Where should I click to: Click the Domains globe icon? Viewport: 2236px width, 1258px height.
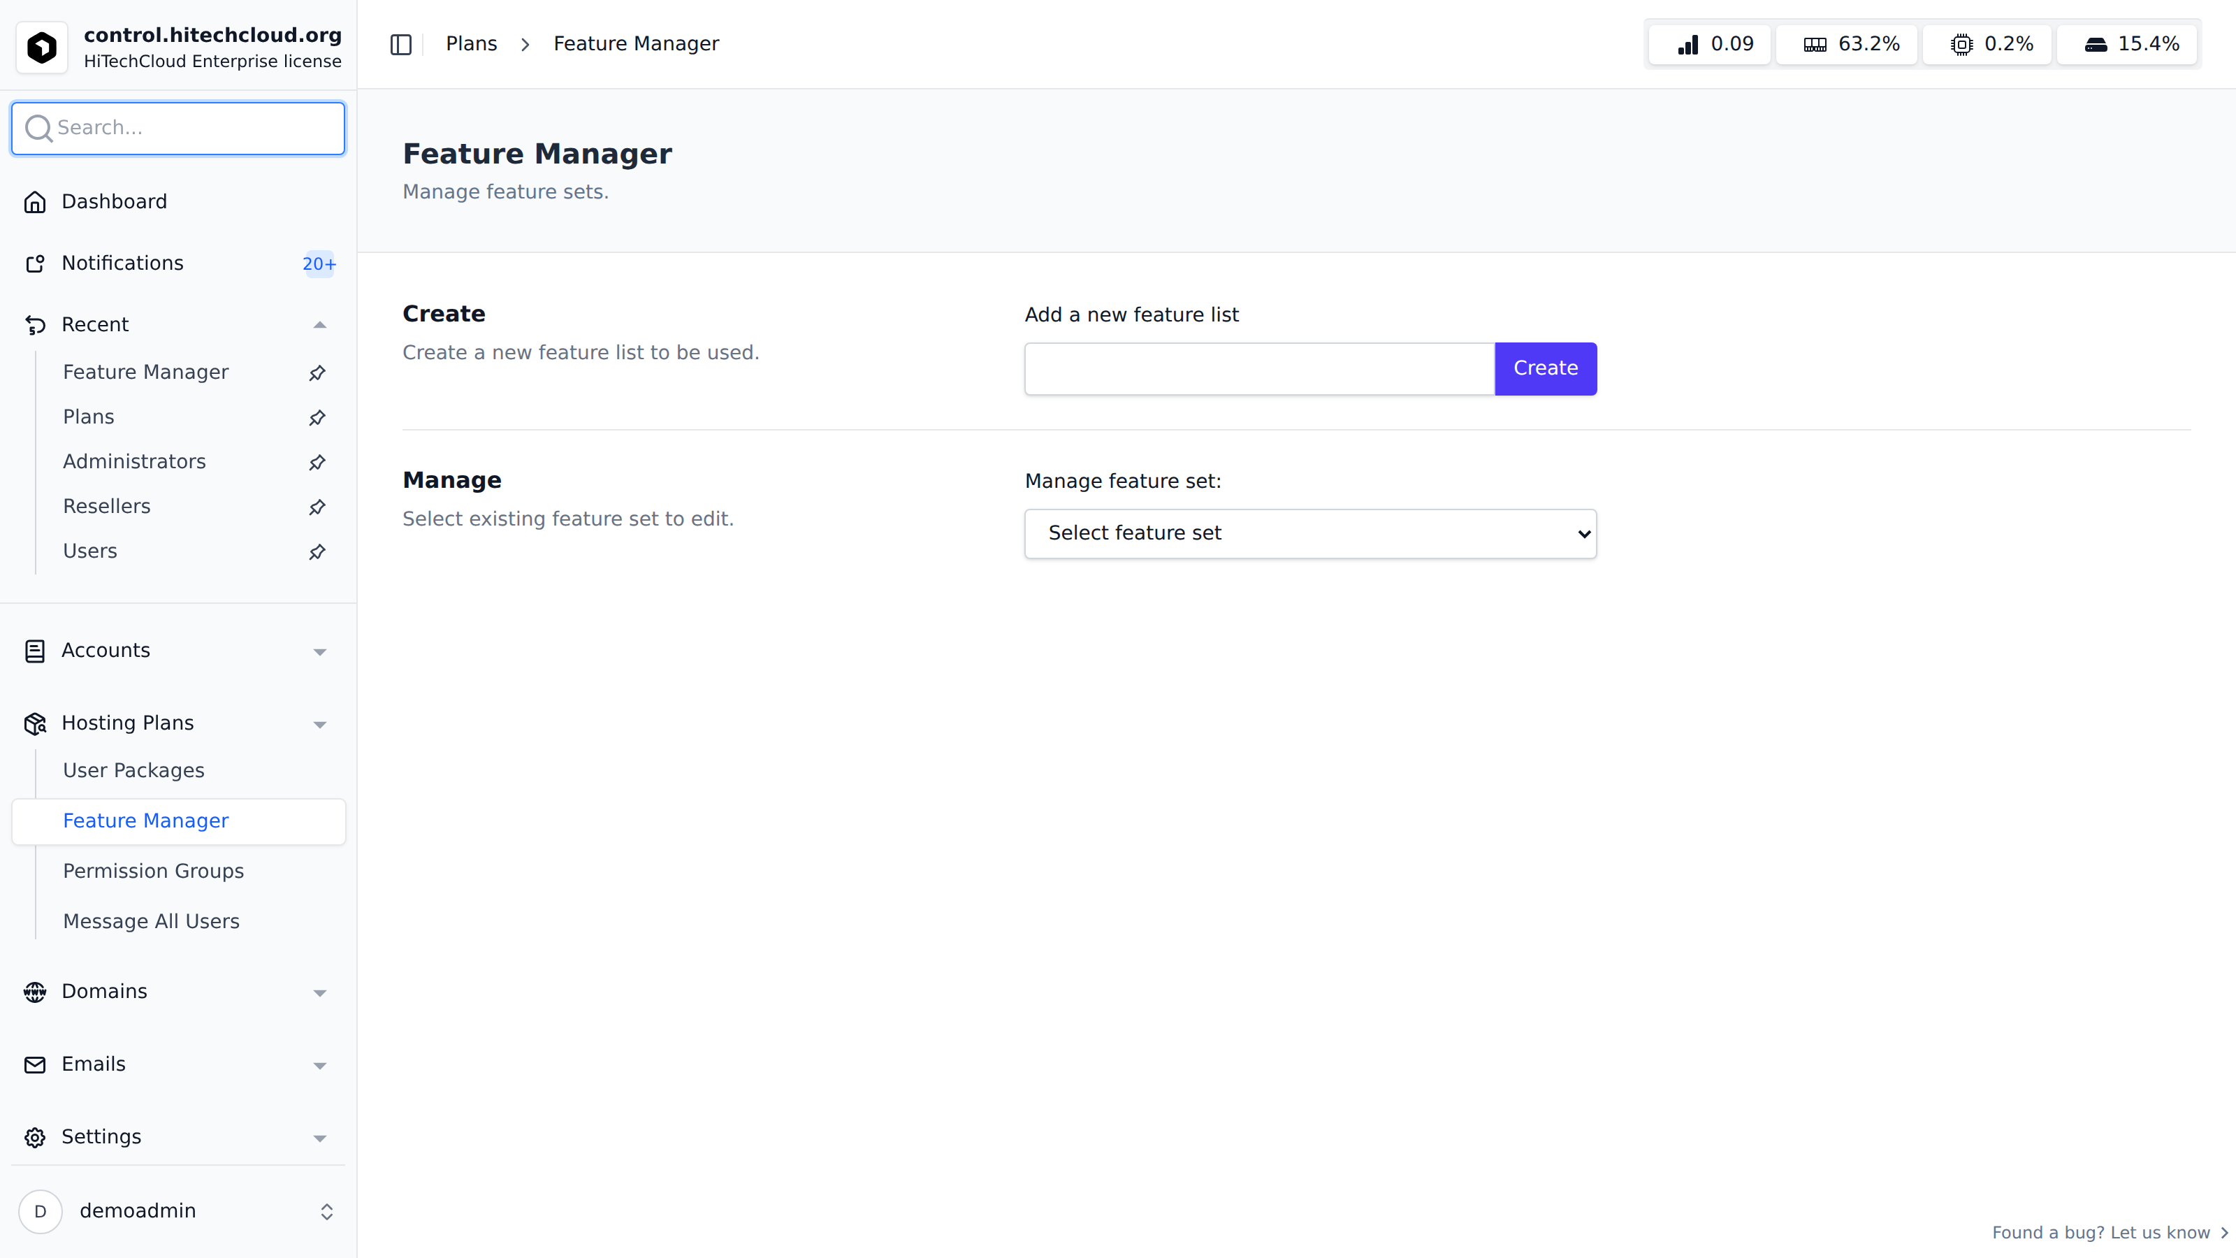(x=35, y=992)
